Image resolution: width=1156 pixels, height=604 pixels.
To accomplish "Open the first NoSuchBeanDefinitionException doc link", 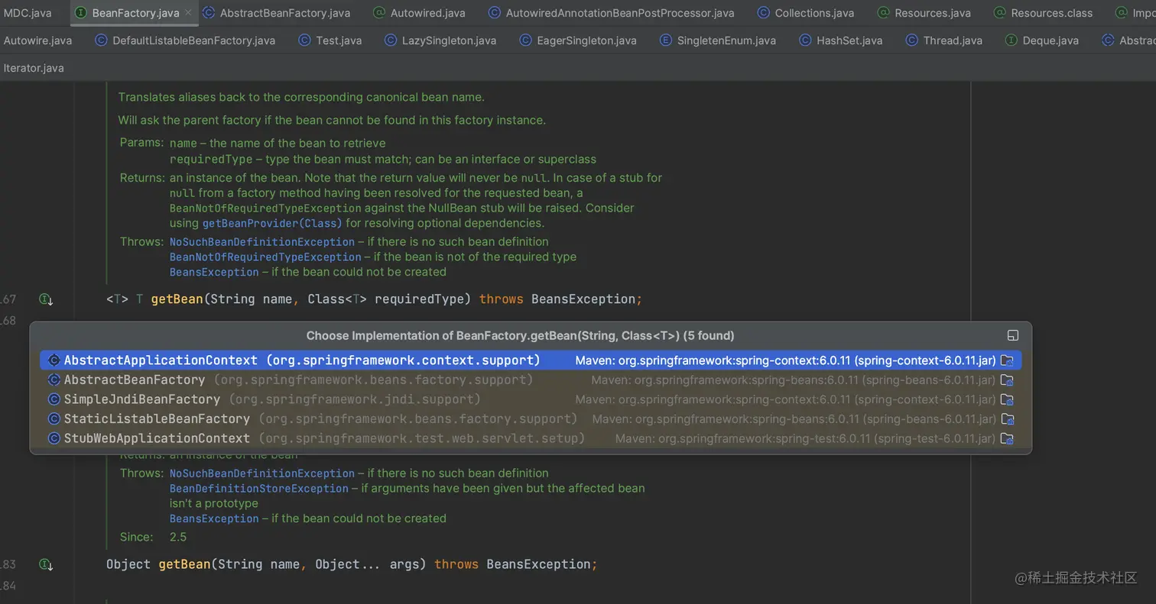I will pos(262,242).
